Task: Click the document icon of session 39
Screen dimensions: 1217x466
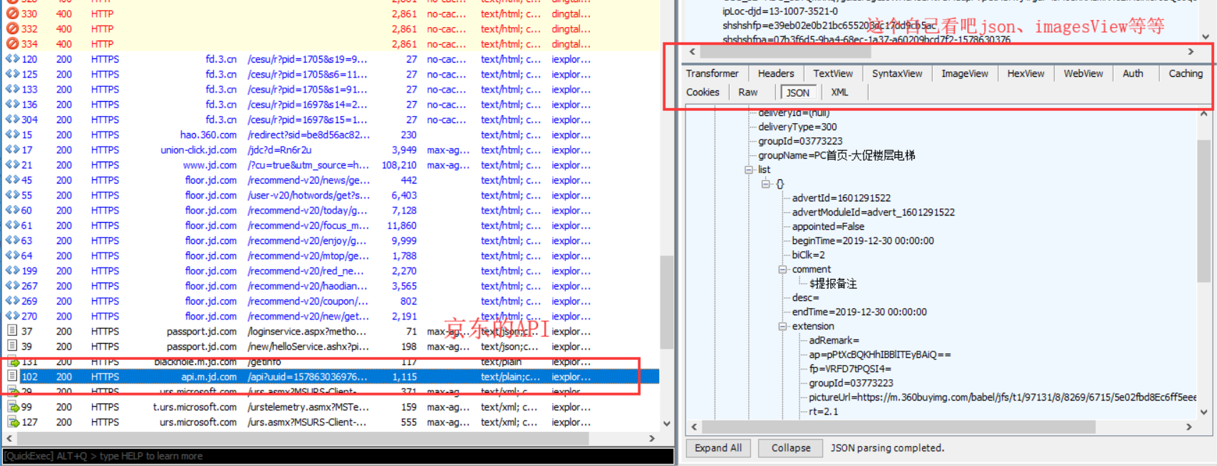Action: point(12,346)
